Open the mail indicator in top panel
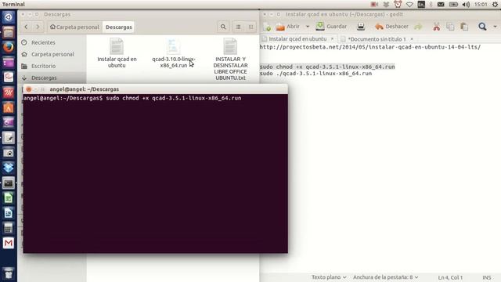The image size is (501, 282). pyautogui.click(x=441, y=5)
